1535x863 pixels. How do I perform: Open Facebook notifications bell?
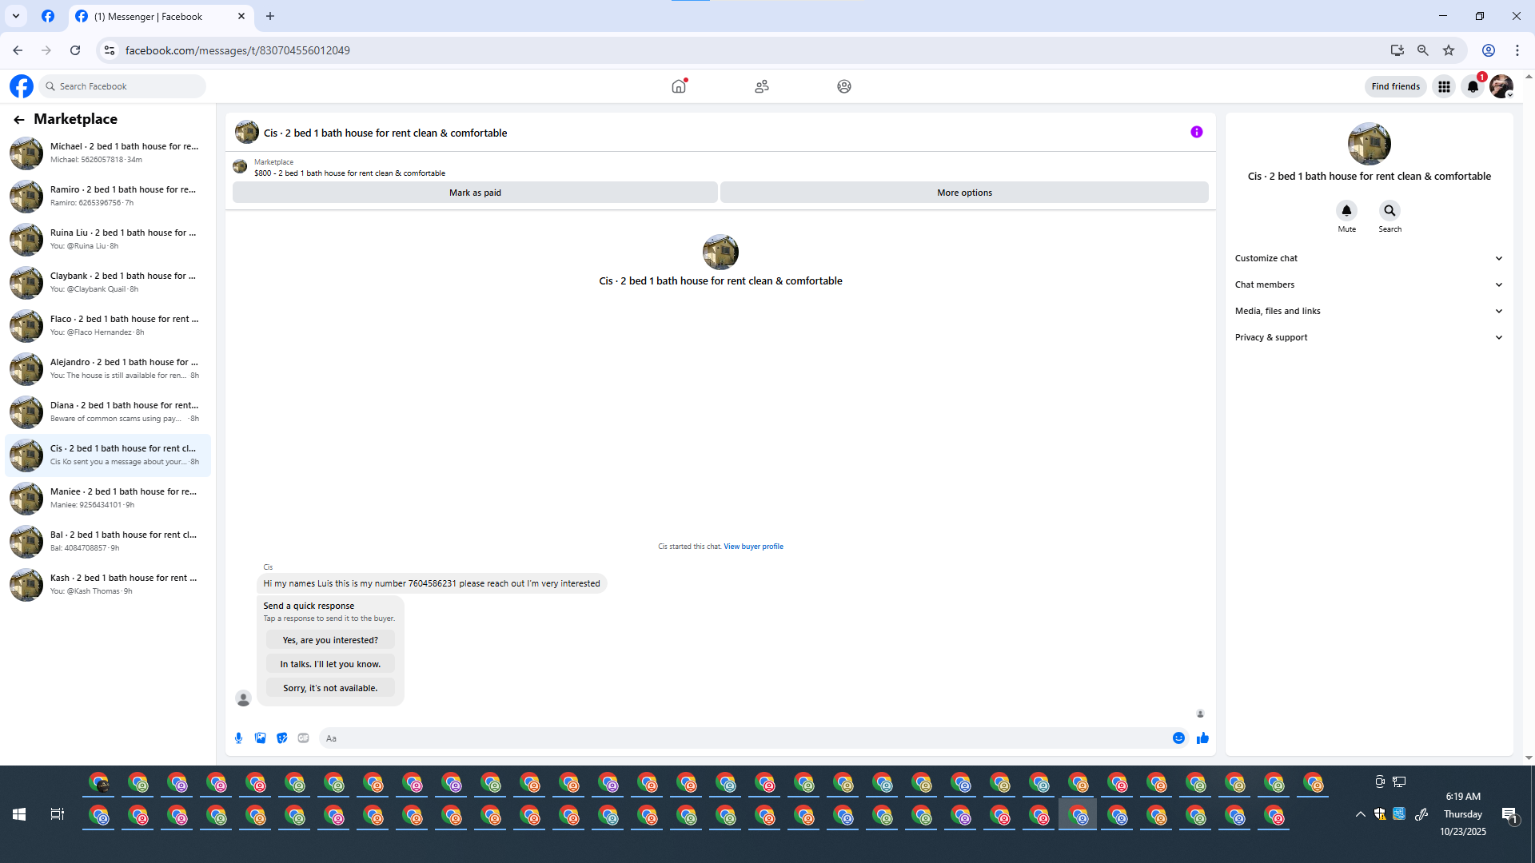coord(1473,86)
